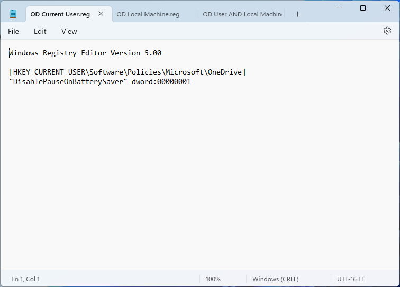Viewport: 400px width, 287px height.
Task: Close the Notepad window
Action: (x=387, y=8)
